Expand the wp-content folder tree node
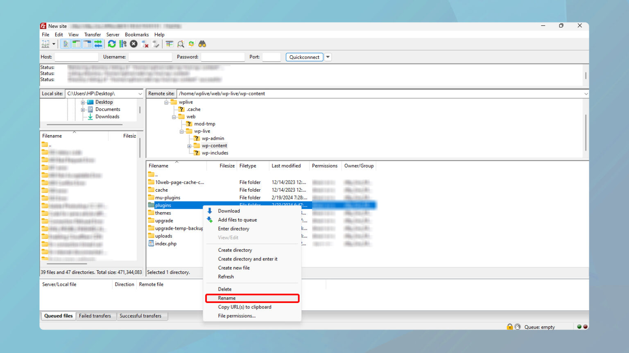 [189, 146]
